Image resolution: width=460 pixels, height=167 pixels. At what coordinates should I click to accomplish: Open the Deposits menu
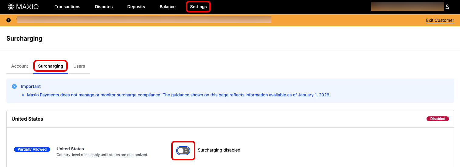coord(136,7)
